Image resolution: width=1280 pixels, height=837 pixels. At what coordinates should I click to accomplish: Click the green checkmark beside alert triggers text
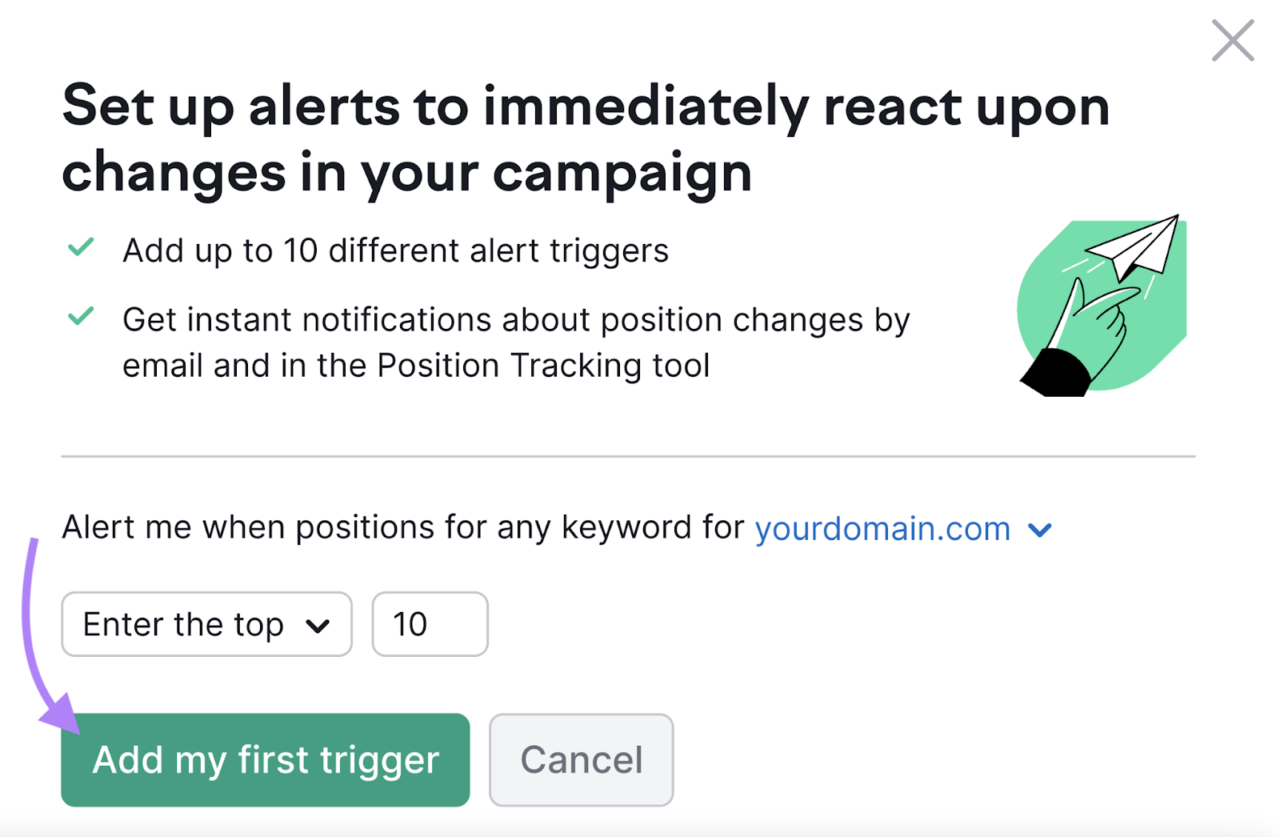80,249
